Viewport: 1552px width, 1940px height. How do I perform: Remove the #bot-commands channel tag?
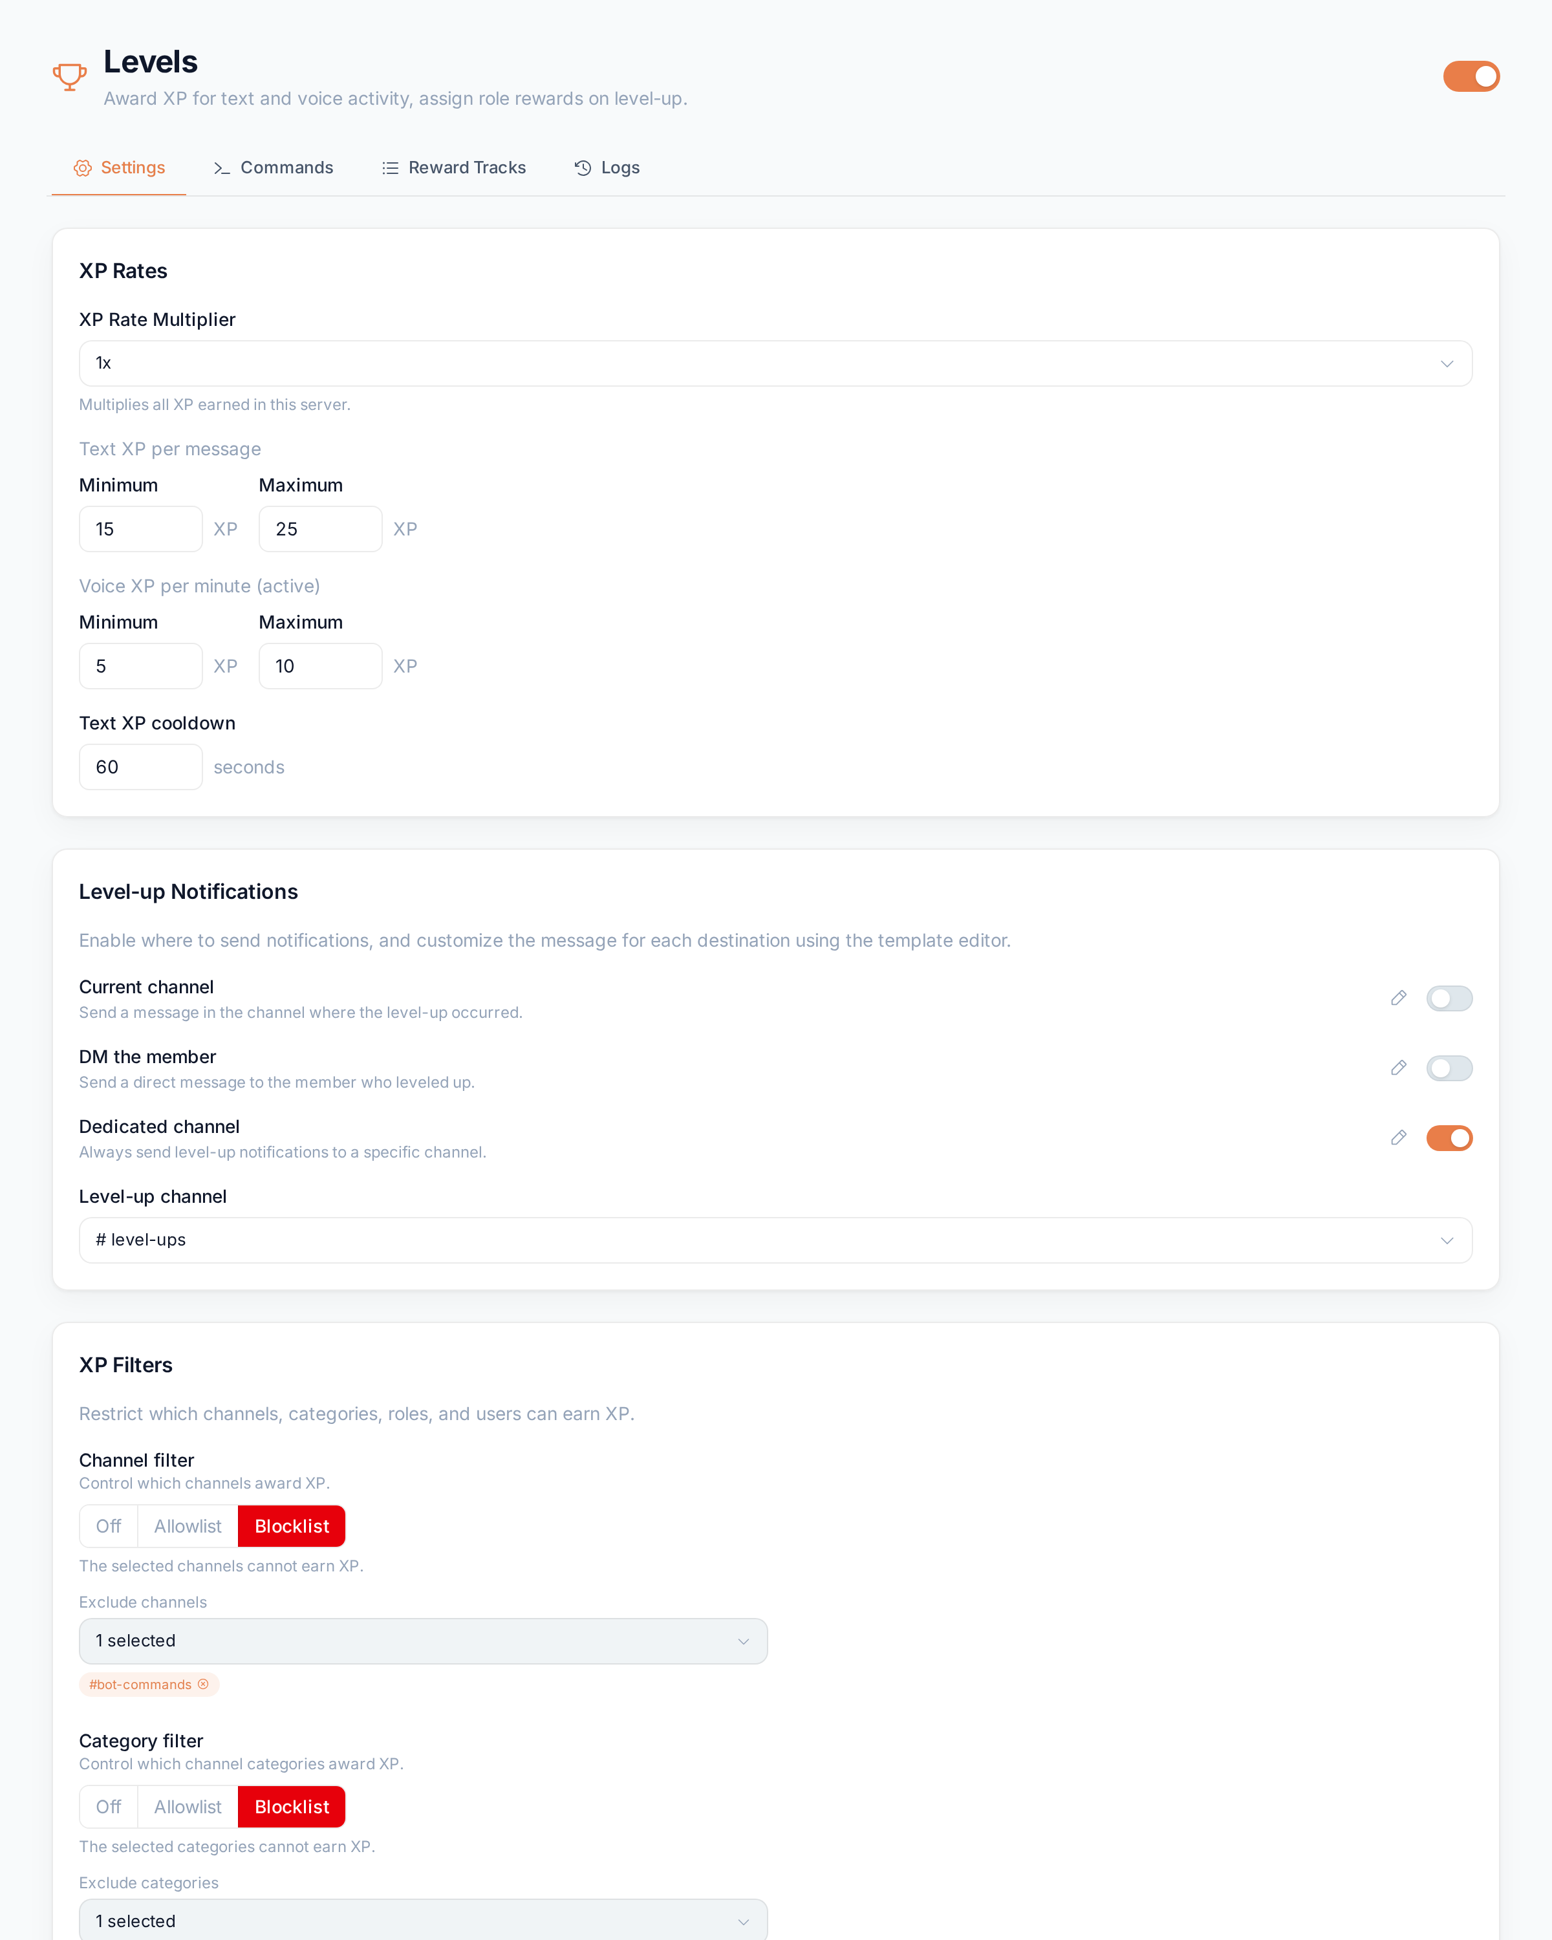203,1685
